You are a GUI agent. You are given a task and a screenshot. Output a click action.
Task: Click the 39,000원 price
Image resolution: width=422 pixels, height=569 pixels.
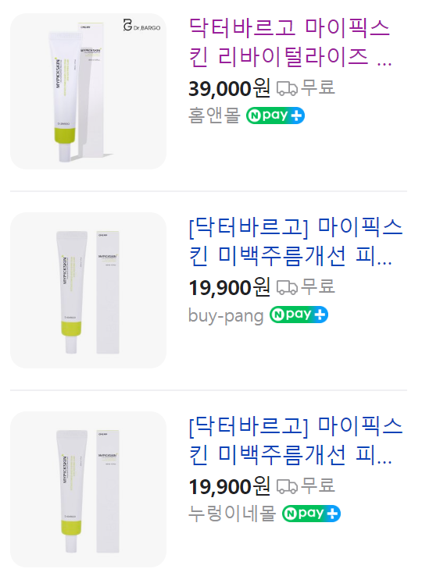click(x=229, y=88)
